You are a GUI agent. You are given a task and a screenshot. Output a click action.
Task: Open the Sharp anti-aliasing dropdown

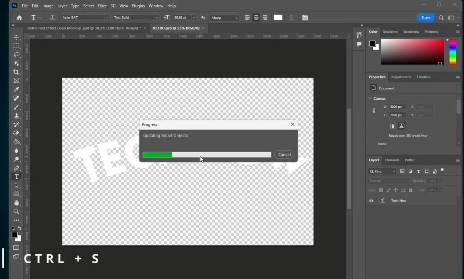[224, 17]
